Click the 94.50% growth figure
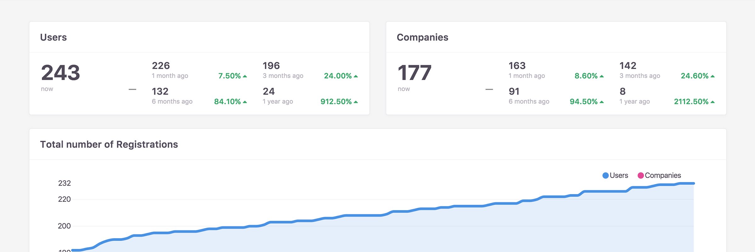This screenshot has width=755, height=252. pyautogui.click(x=584, y=102)
